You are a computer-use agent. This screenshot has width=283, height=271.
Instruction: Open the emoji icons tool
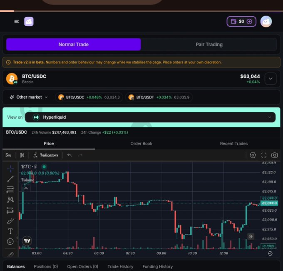10,241
